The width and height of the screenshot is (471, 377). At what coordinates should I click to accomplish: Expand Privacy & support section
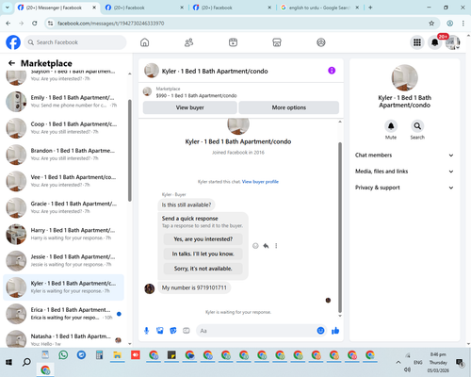404,188
